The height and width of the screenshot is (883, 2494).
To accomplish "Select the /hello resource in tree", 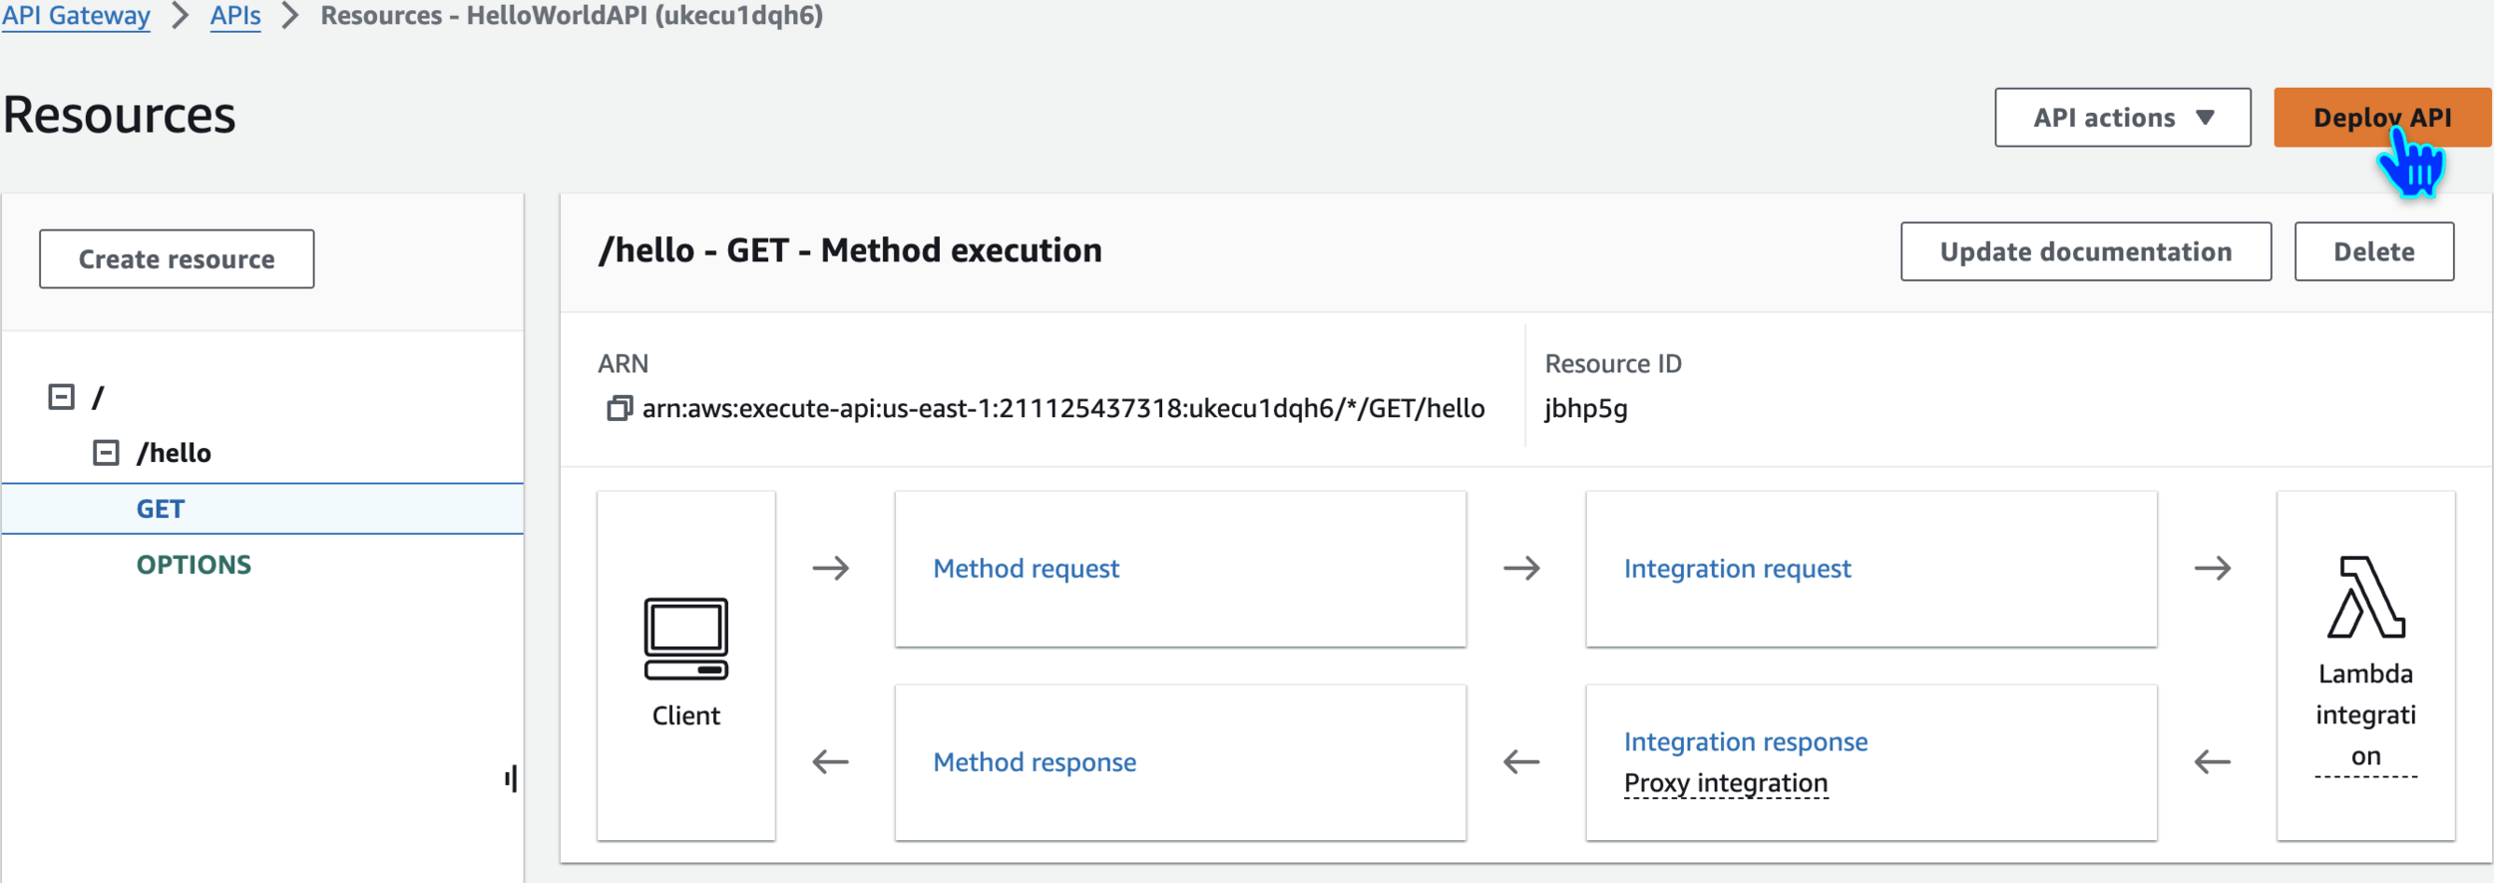I will pyautogui.click(x=174, y=453).
